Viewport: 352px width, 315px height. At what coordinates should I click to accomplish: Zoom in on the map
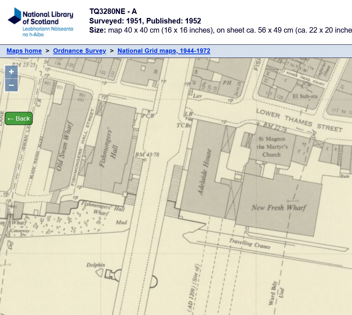point(11,72)
